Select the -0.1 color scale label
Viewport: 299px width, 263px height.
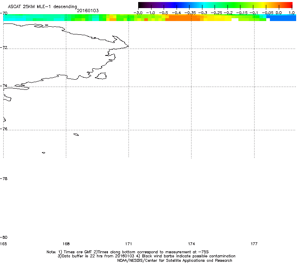[254, 13]
